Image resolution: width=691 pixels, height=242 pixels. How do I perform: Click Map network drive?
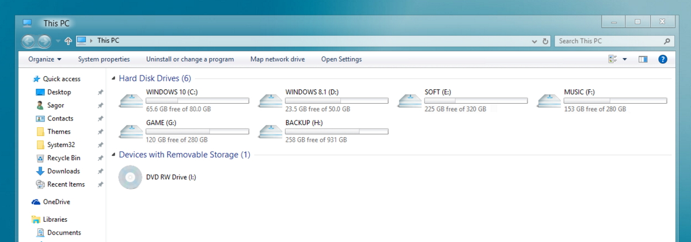[278, 59]
